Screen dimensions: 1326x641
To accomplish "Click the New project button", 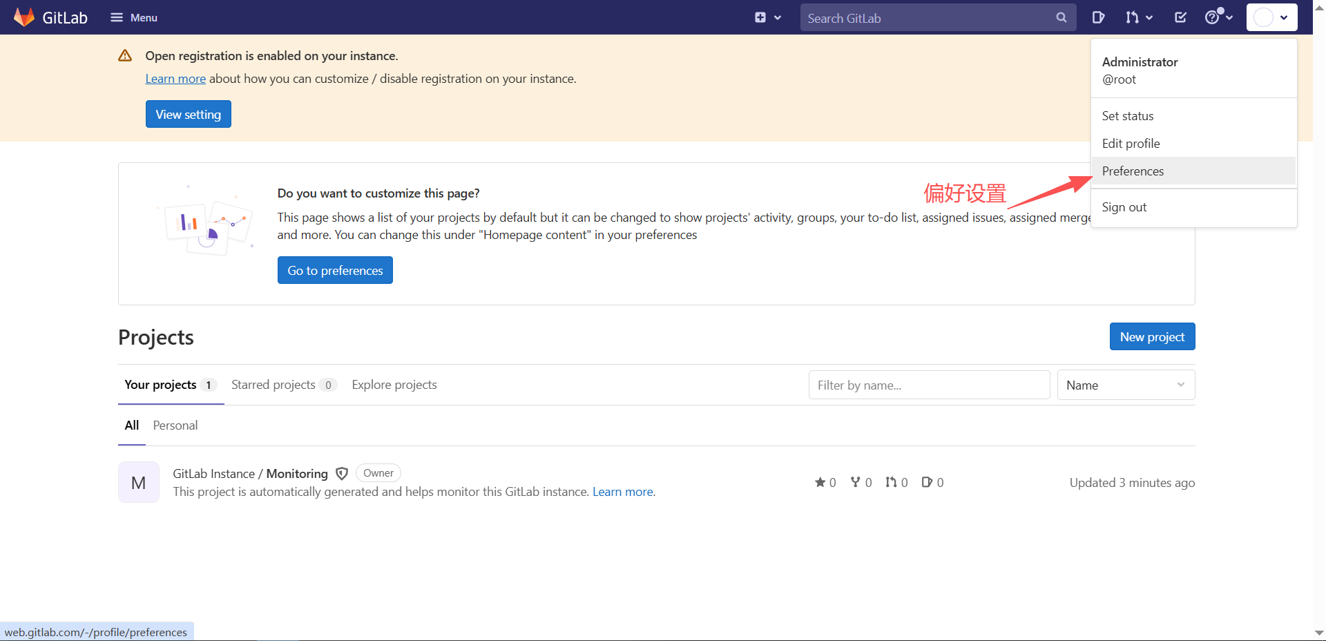I will [1152, 336].
